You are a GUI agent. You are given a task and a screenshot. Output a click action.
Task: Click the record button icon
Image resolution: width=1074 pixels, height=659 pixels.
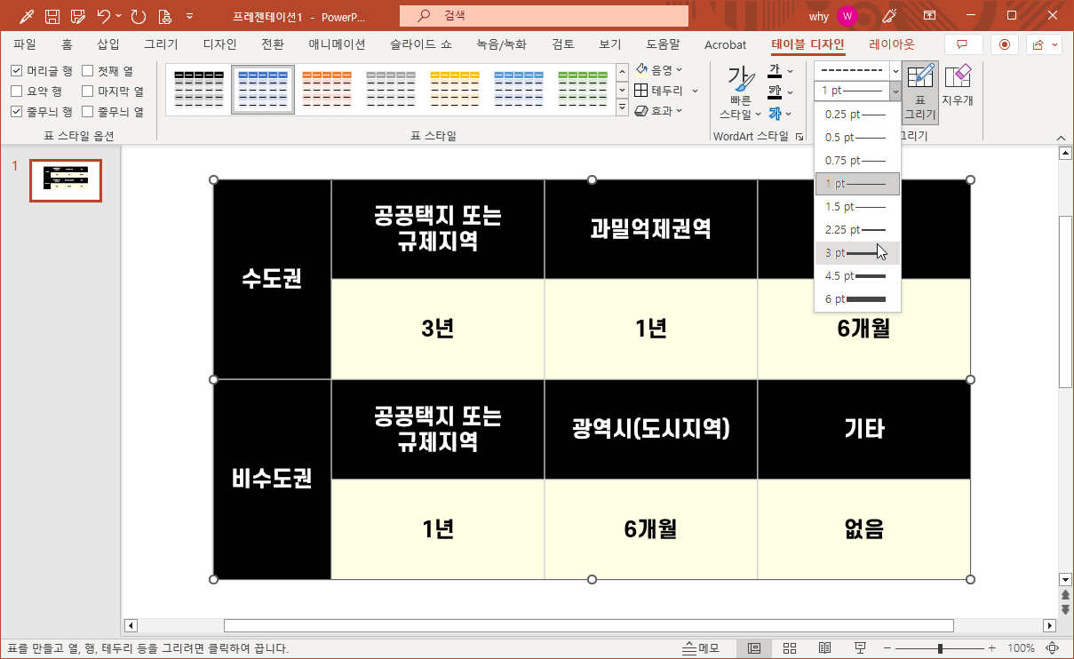tap(1005, 44)
